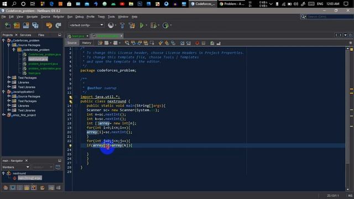Click the Shift Line Left icon
Screen dimensions: 354x199
182,43
